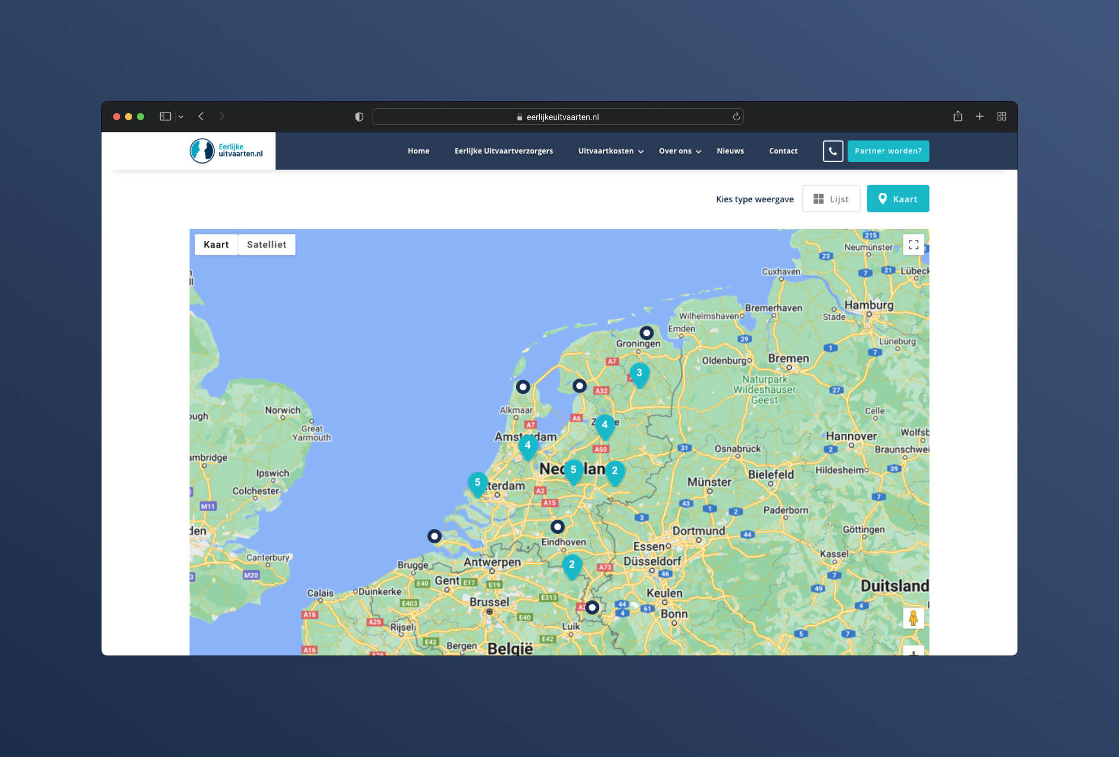Reload the page in address bar
Screen dimensions: 1119x757
[736, 117]
